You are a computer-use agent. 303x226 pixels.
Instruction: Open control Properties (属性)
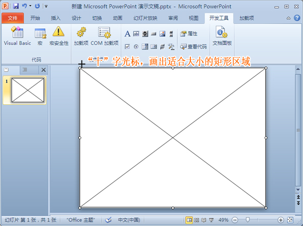(x=188, y=34)
